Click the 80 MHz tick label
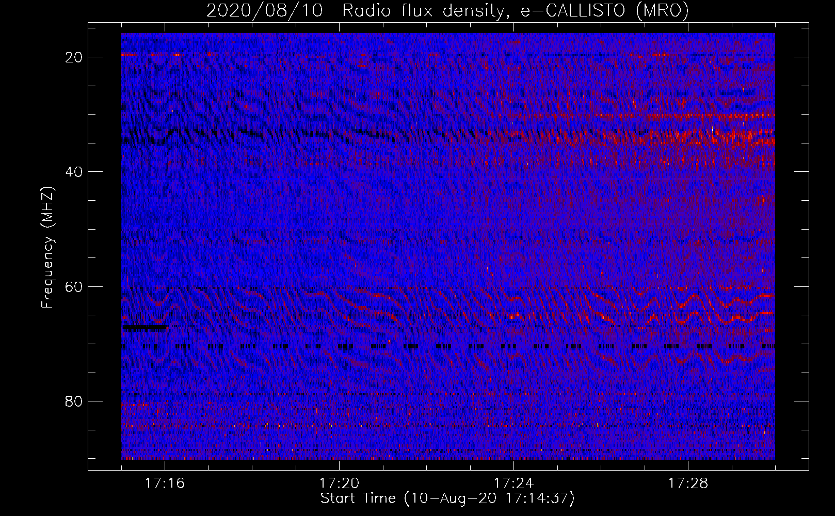The image size is (835, 516). tap(74, 401)
